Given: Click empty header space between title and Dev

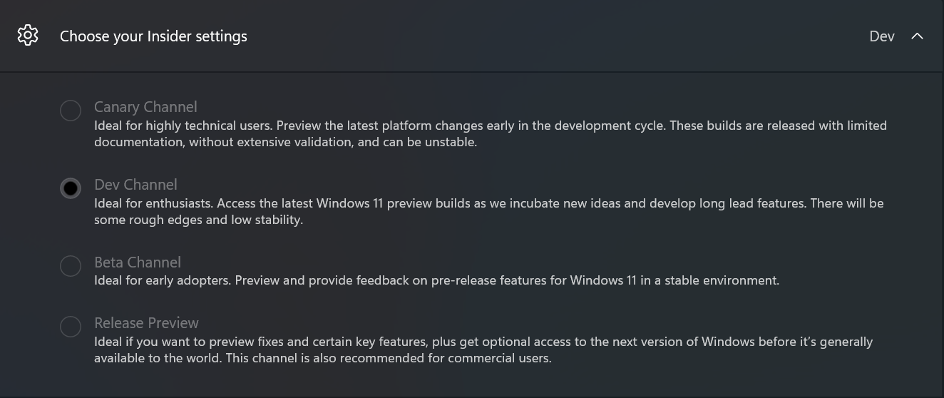Looking at the screenshot, I should 556,36.
